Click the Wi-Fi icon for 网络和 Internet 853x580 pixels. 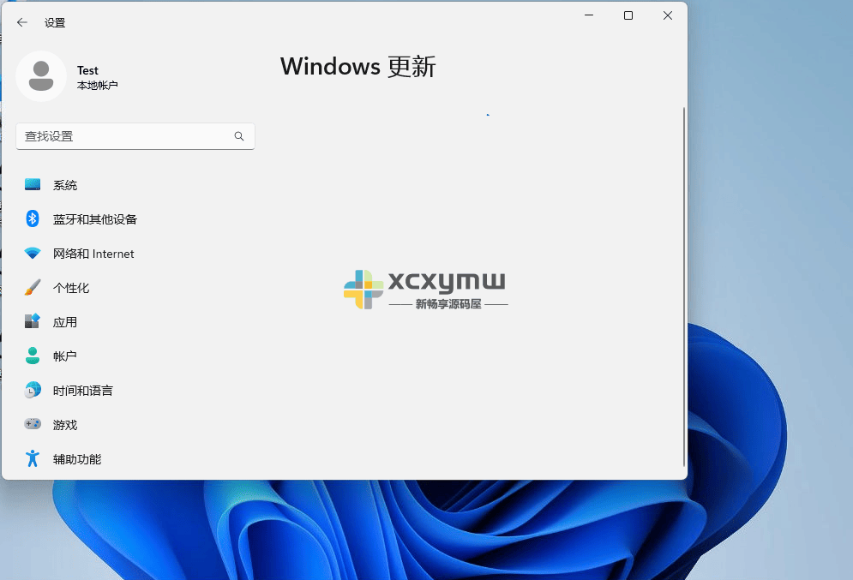(31, 253)
